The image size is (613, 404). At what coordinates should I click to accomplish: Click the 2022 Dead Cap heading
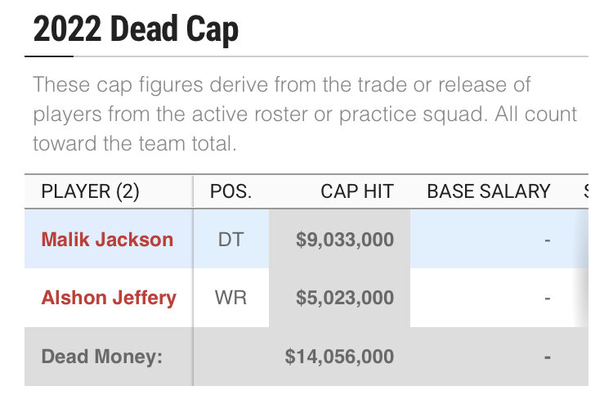pos(136,29)
